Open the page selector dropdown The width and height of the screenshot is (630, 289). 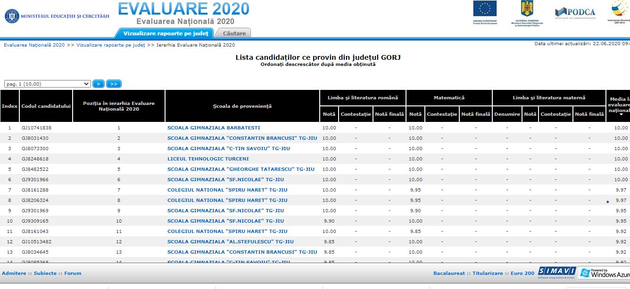pyautogui.click(x=47, y=84)
